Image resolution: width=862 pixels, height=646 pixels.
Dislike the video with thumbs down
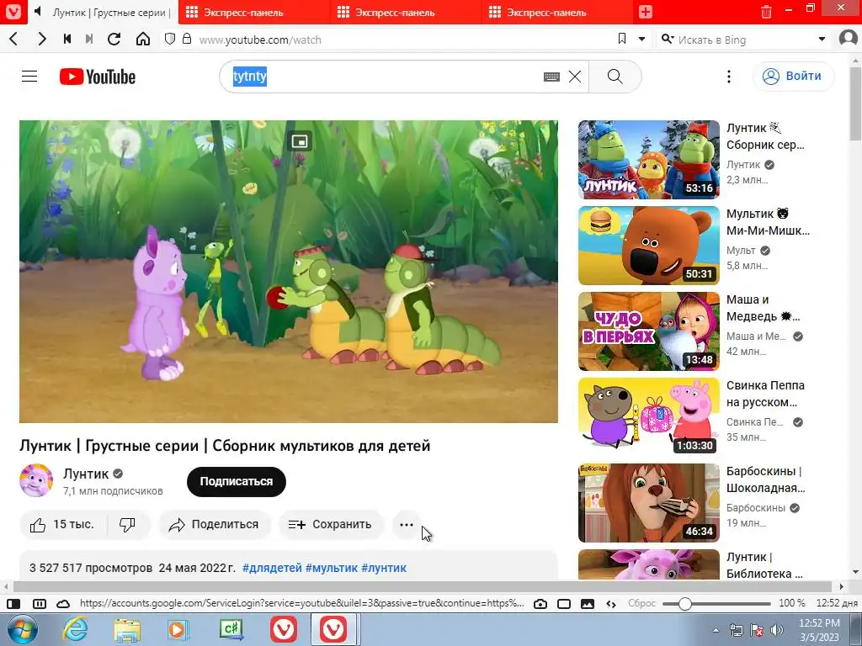(x=128, y=525)
